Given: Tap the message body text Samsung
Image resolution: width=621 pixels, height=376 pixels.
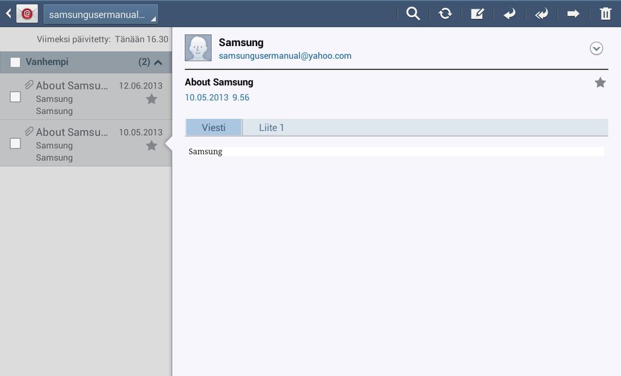Looking at the screenshot, I should tap(205, 152).
